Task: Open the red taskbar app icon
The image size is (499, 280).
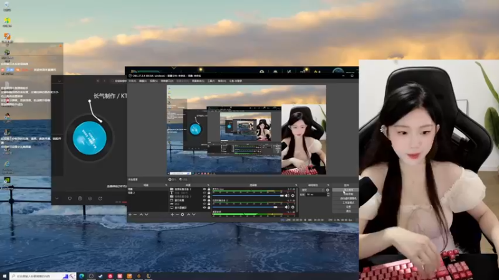Action: [110, 276]
